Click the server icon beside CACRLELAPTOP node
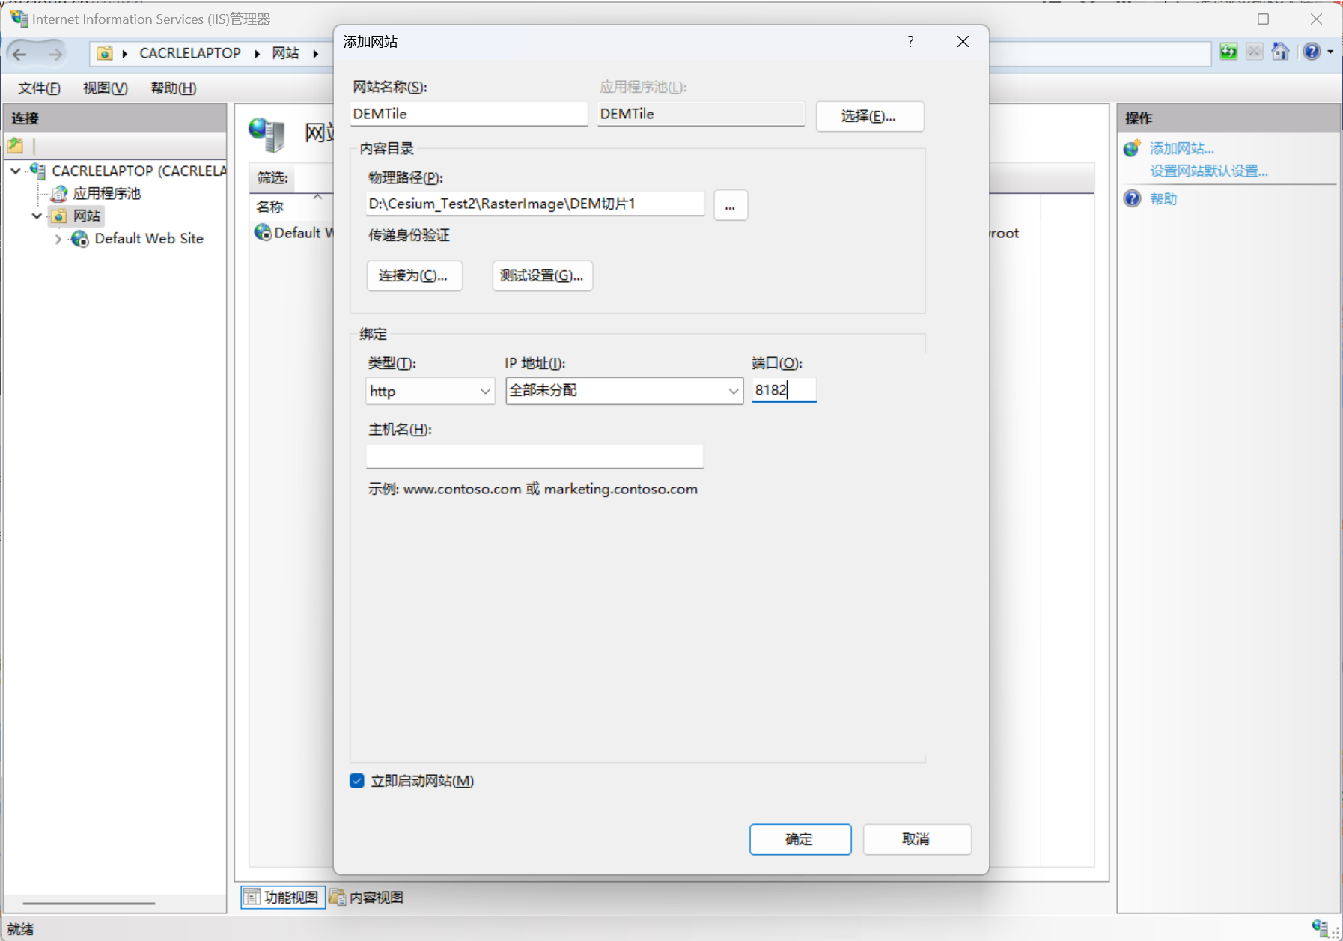Viewport: 1343px width, 941px height. click(x=38, y=171)
